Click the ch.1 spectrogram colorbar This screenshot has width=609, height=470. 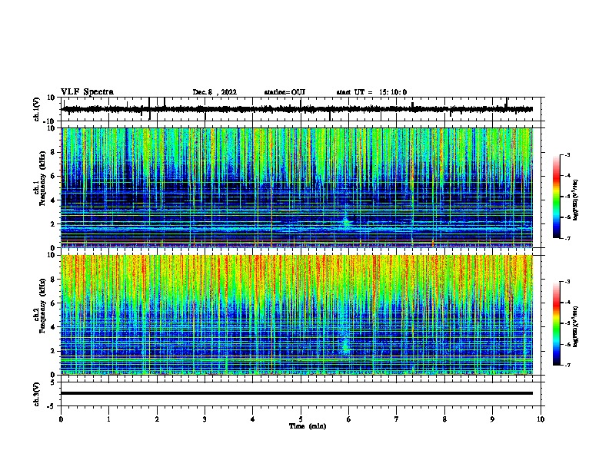556,197
